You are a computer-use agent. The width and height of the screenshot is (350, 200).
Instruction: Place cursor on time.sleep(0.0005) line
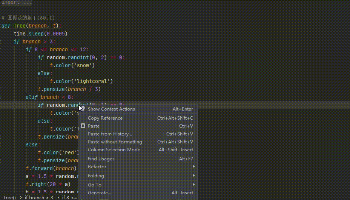40,34
